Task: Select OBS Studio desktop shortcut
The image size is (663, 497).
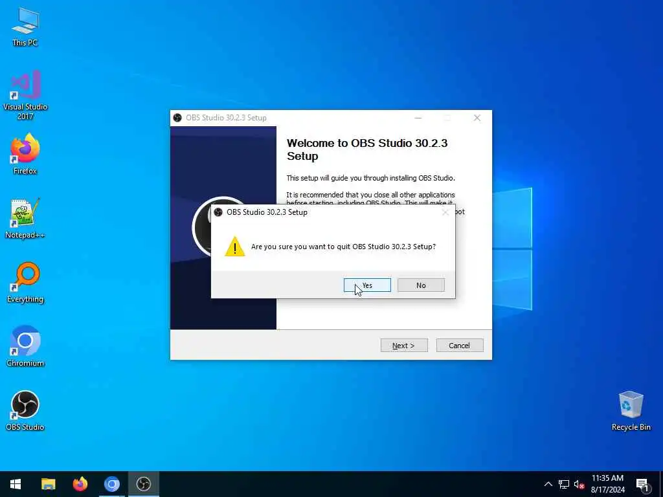Action: (25, 410)
